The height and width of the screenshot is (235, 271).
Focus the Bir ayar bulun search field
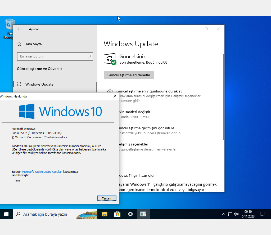[55, 56]
